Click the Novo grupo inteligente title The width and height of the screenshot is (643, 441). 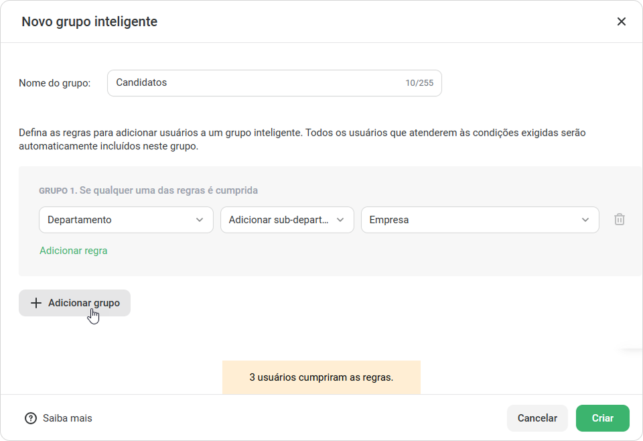pyautogui.click(x=89, y=21)
